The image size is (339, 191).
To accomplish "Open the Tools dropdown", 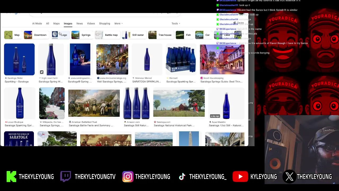I will [x=176, y=24].
